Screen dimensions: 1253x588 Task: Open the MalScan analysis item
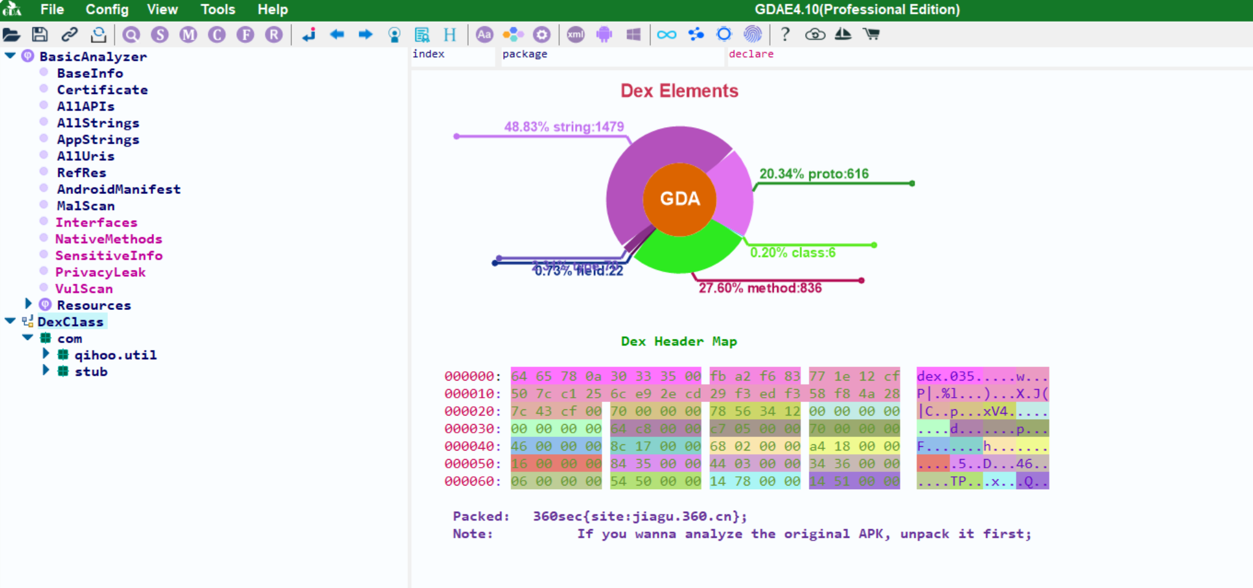pos(85,206)
